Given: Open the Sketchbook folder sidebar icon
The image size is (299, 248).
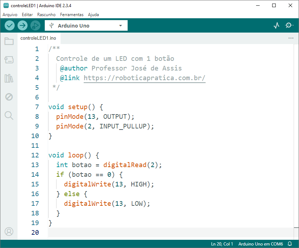Looking at the screenshot, I should tap(9, 41).
